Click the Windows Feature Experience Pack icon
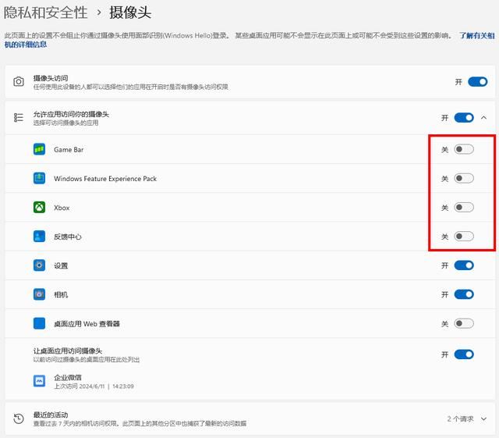This screenshot has width=499, height=438. [x=39, y=178]
